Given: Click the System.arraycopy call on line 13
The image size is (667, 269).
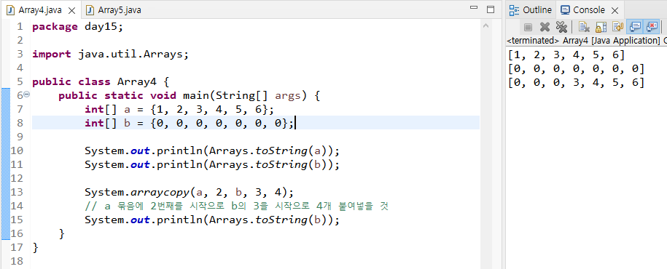Looking at the screenshot, I should (190, 192).
